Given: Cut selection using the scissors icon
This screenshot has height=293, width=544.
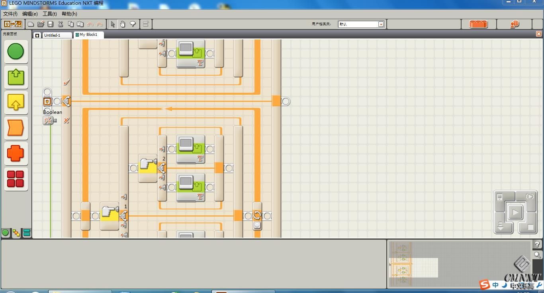Looking at the screenshot, I should (61, 24).
